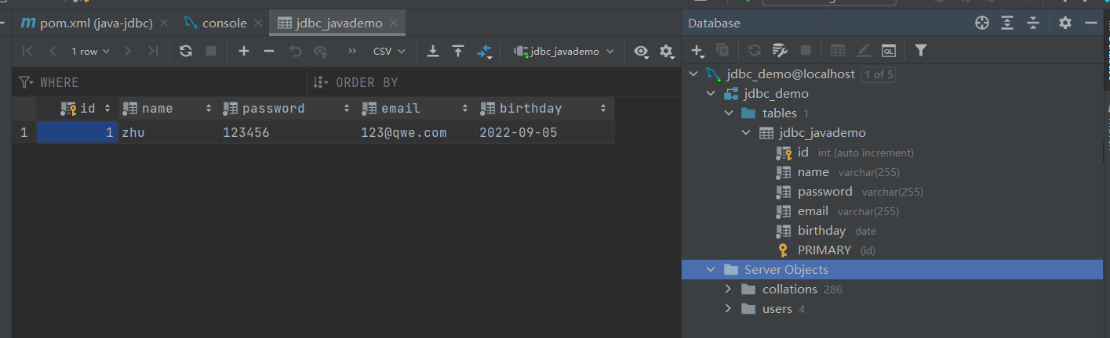Open the data grid settings gear
Image resolution: width=1110 pixels, height=338 pixels.
click(667, 52)
